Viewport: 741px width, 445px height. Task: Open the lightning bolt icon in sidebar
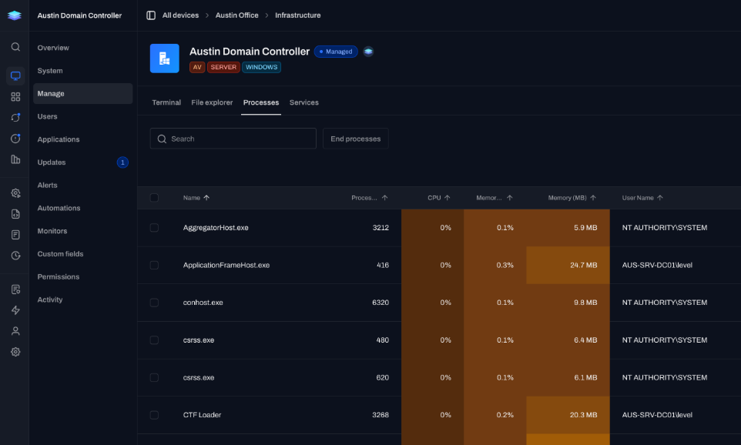coord(15,310)
